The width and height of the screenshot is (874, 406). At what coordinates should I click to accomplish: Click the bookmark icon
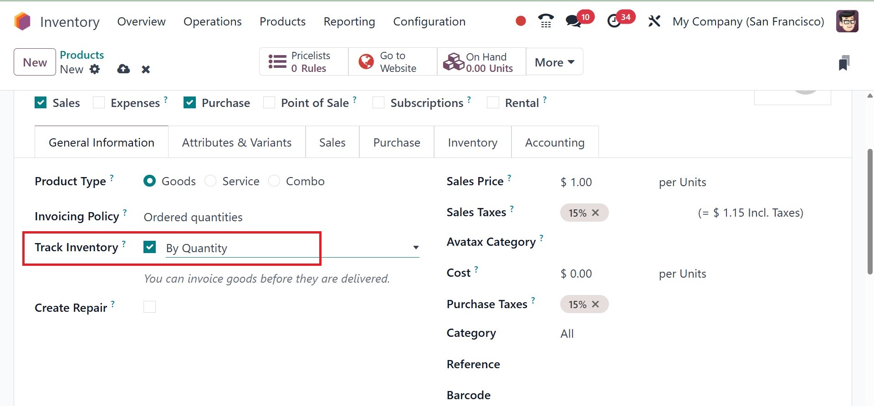[x=844, y=63]
